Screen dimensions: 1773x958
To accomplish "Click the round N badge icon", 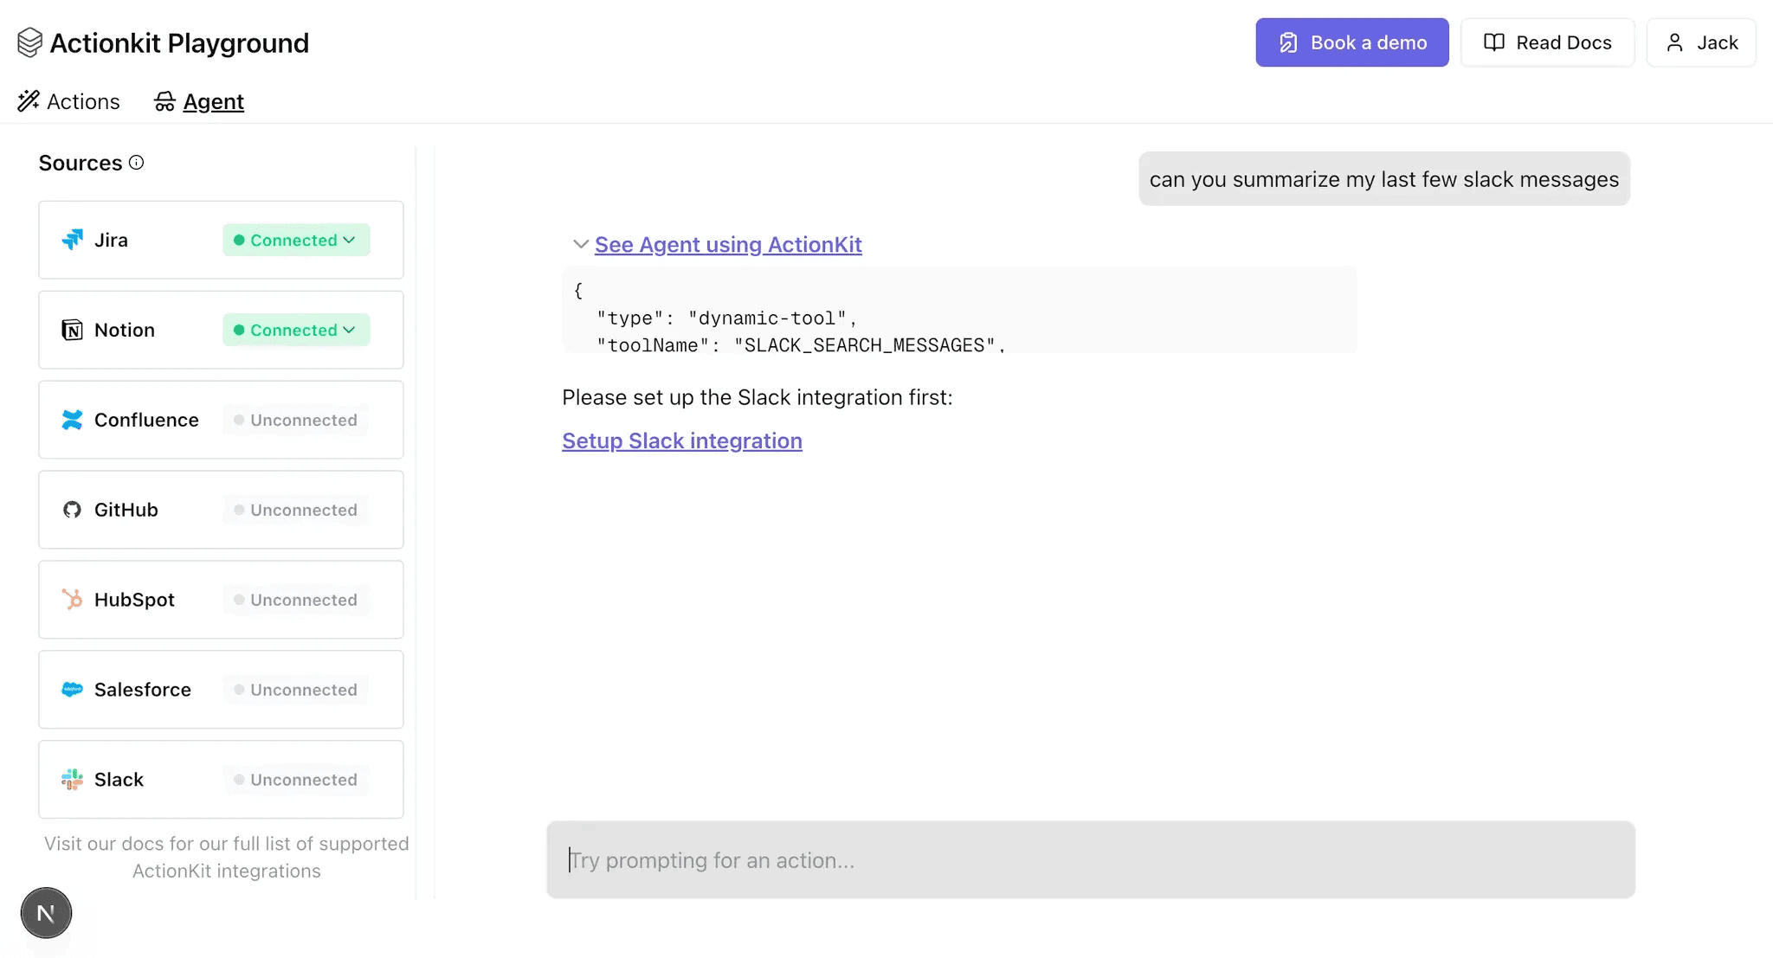I will (46, 913).
